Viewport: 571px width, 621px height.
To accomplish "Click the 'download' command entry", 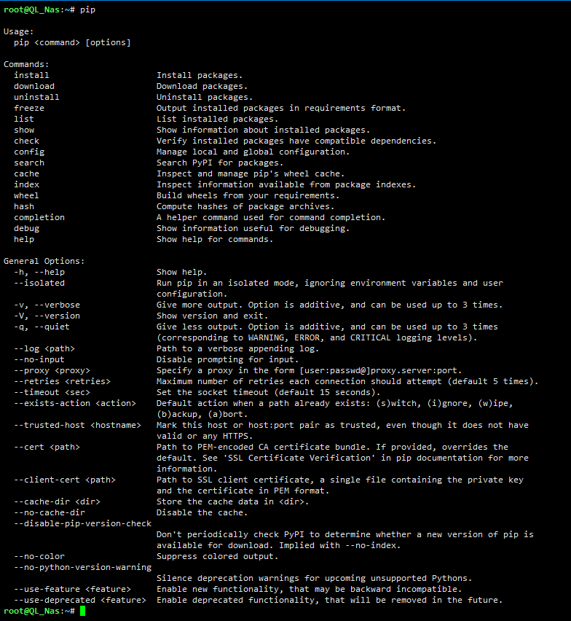I will coord(34,86).
